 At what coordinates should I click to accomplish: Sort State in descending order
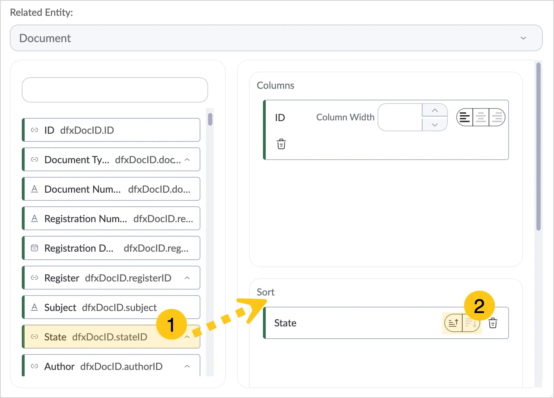(471, 323)
